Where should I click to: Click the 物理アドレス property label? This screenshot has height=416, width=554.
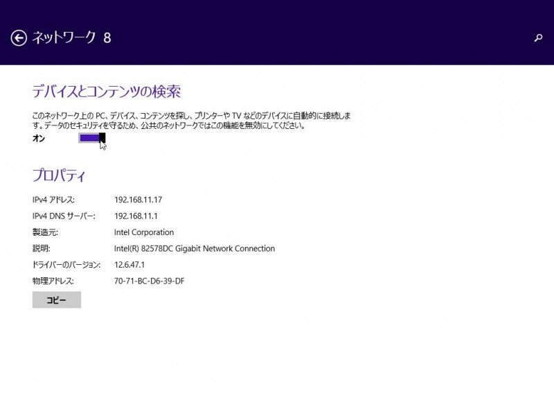point(53,281)
